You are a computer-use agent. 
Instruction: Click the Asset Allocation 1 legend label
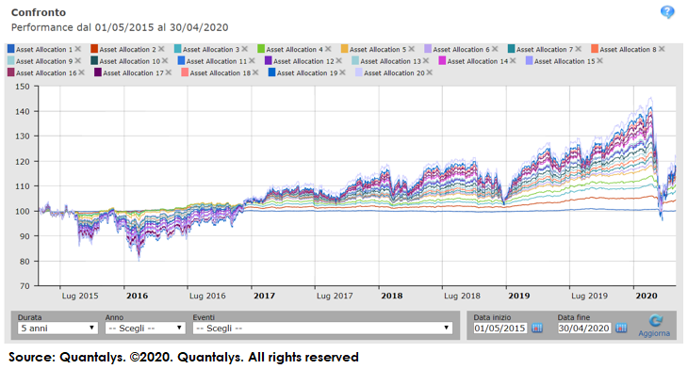click(x=44, y=50)
